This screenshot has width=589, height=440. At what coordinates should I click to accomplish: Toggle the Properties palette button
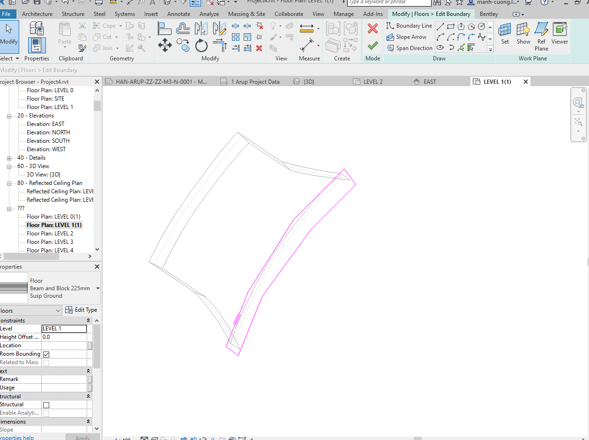37,45
